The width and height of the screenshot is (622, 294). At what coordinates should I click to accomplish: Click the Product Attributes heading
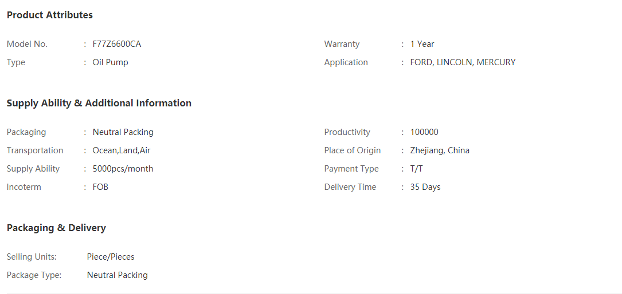pyautogui.click(x=49, y=15)
